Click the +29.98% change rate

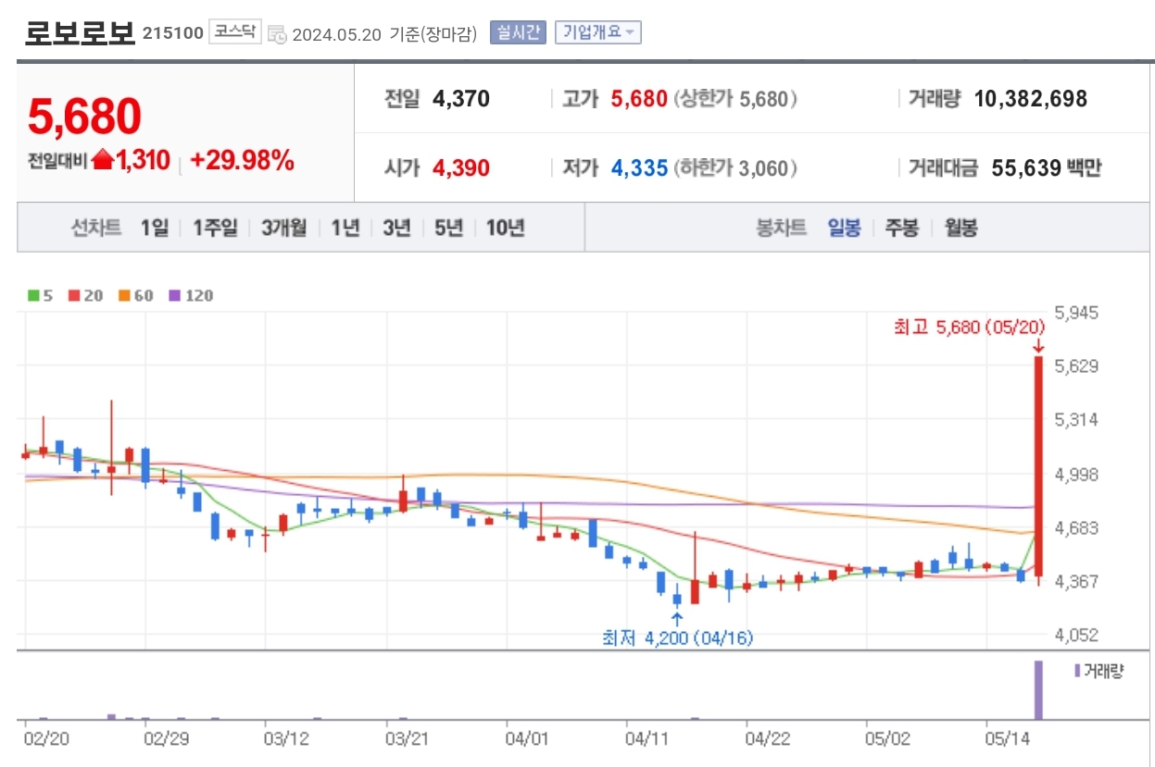pos(242,160)
